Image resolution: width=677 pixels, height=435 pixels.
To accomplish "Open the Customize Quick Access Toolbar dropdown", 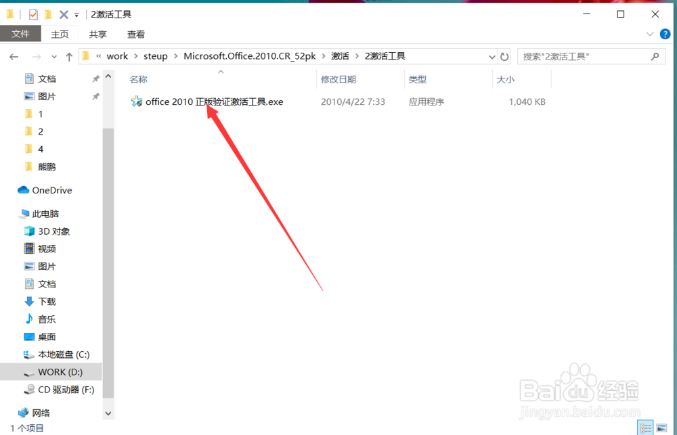I will [x=77, y=15].
